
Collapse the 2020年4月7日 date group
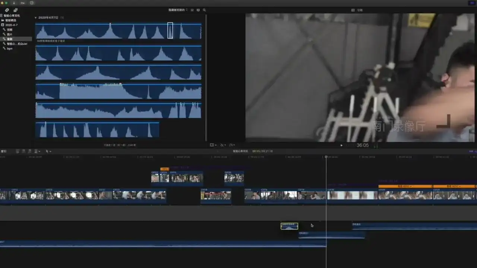click(x=36, y=17)
